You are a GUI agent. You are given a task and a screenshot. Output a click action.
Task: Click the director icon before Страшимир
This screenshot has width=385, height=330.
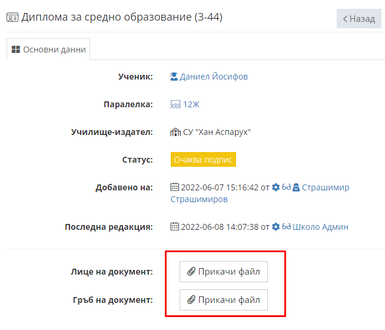[x=296, y=187]
